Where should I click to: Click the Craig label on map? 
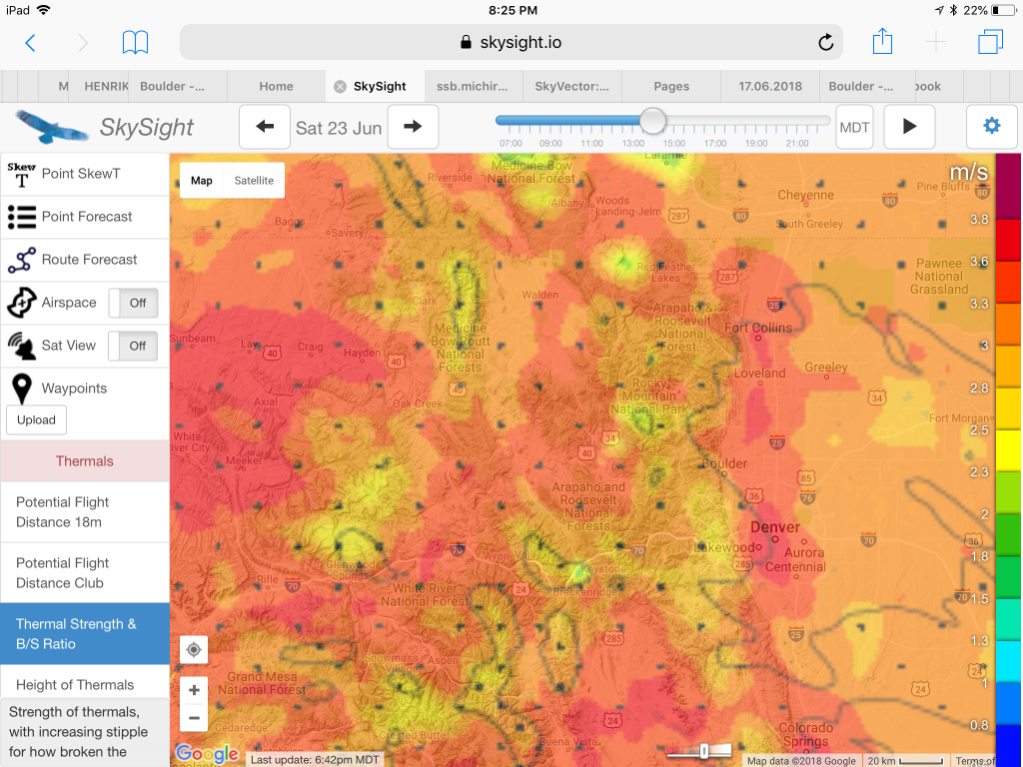click(x=311, y=347)
